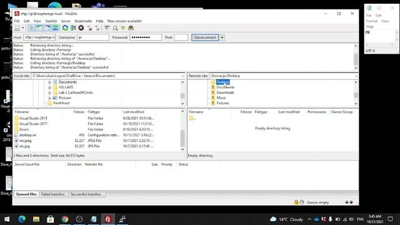Expand the Documents folder in local tree

pos(50,82)
